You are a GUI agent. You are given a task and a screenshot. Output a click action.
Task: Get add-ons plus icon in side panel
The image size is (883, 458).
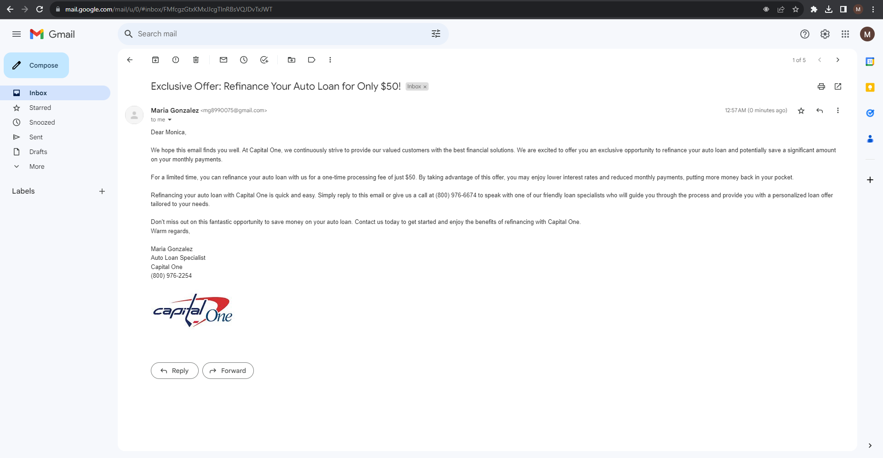[870, 180]
